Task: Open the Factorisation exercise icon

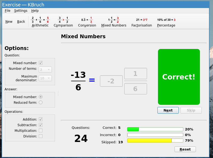Action: pyautogui.click(x=142, y=22)
